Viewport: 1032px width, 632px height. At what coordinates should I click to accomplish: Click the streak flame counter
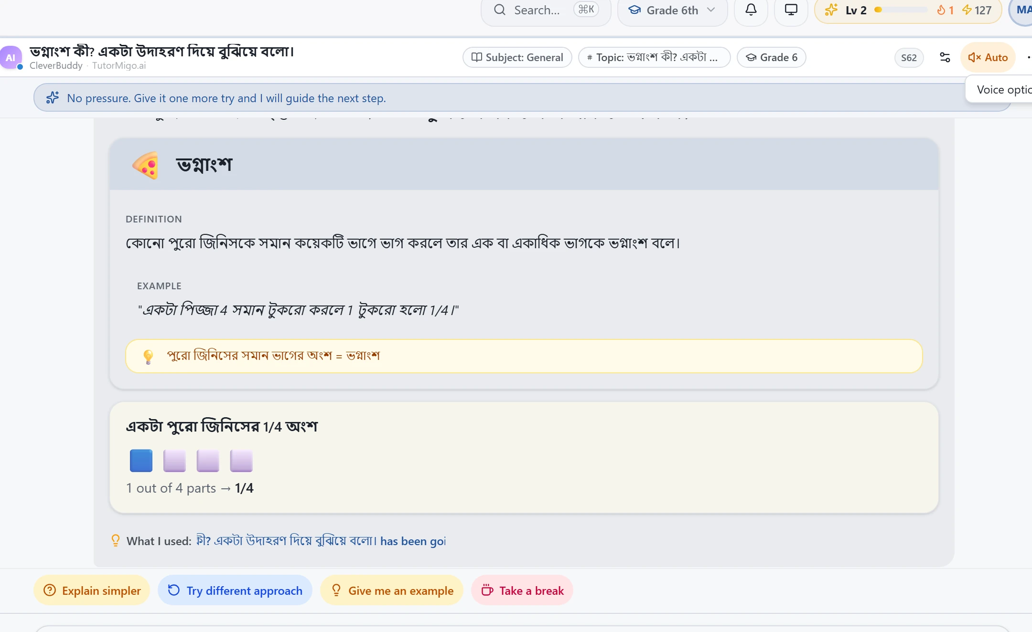(x=945, y=10)
